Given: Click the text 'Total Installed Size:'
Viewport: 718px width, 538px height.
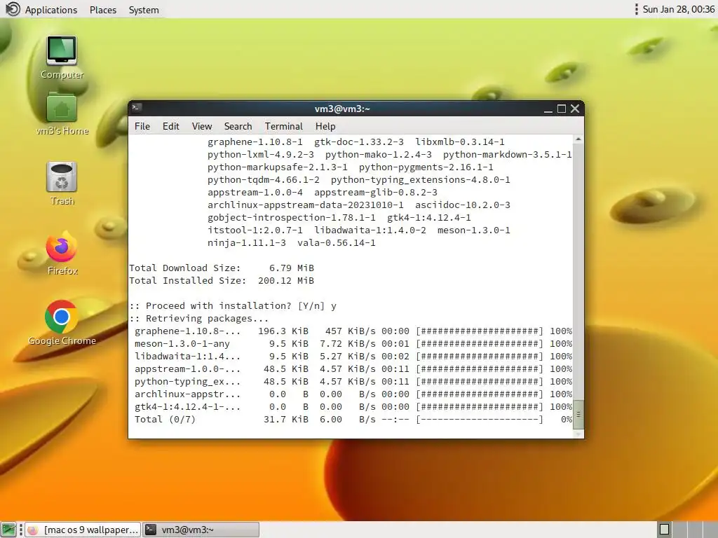Looking at the screenshot, I should pyautogui.click(x=187, y=280).
